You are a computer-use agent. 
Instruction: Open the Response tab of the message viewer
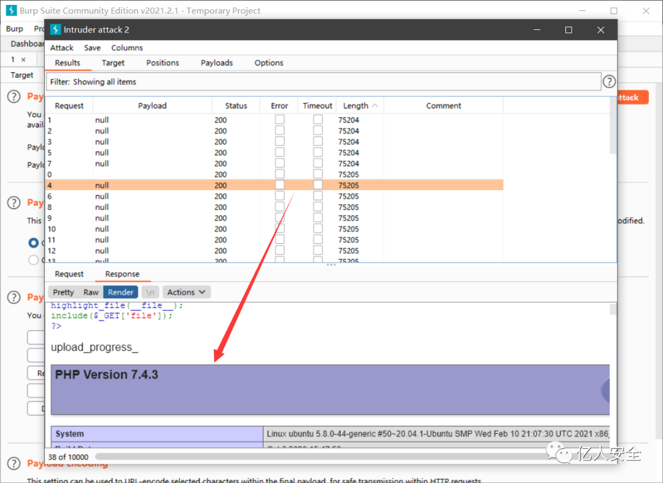tap(122, 274)
